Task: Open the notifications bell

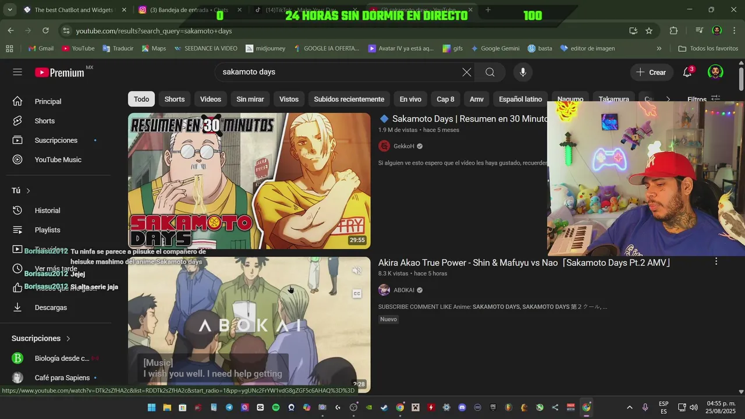Action: coord(687,72)
